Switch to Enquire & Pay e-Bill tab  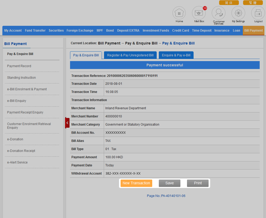176,55
